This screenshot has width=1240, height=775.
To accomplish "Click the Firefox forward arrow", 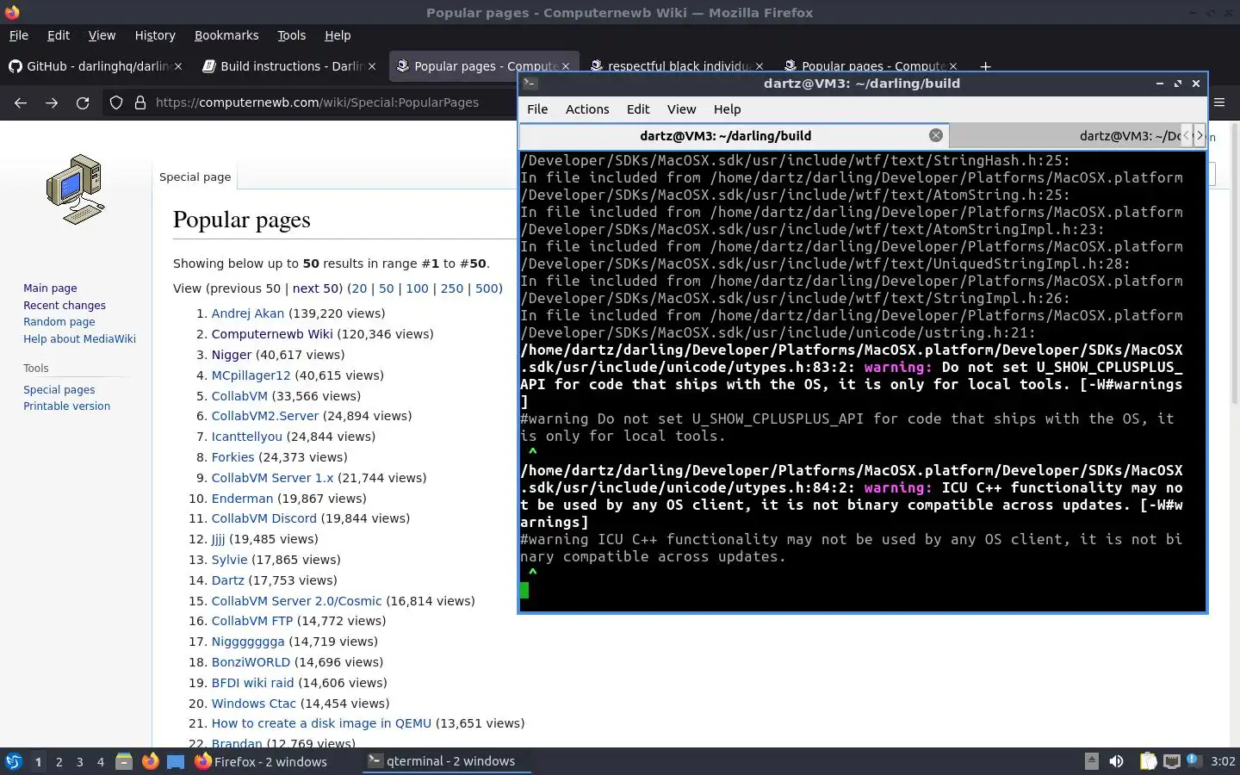I will [x=52, y=102].
